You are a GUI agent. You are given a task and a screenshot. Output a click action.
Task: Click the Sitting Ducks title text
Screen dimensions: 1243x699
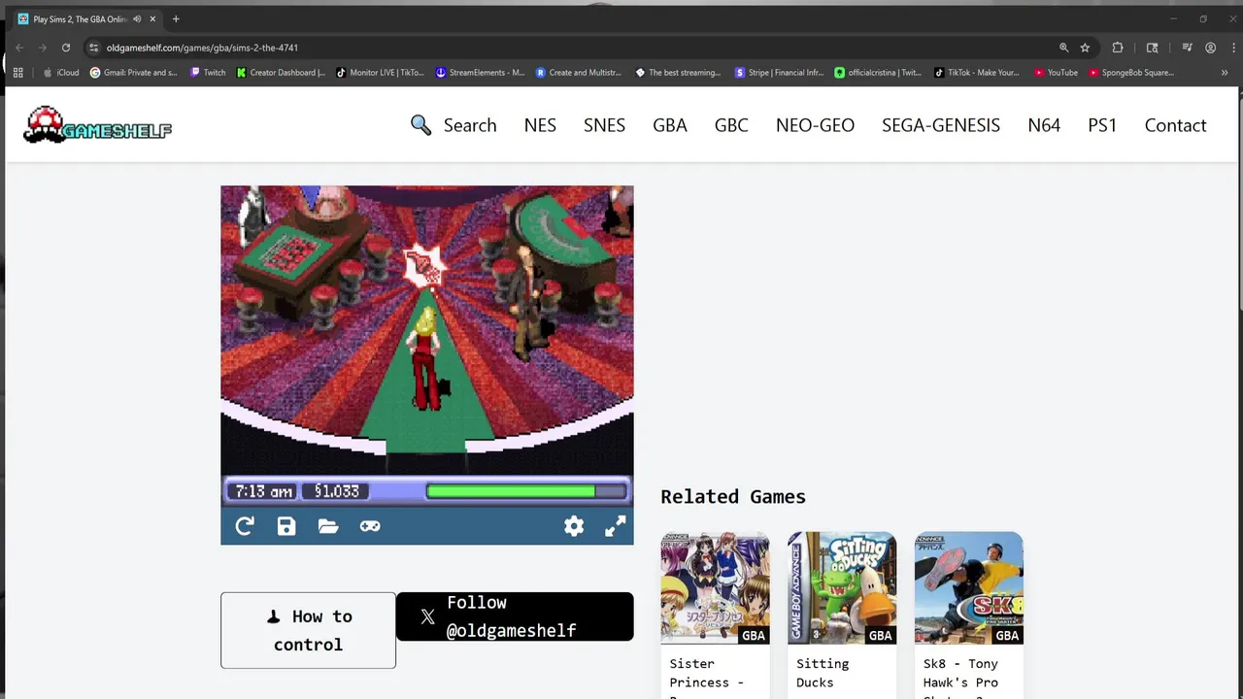click(x=823, y=673)
